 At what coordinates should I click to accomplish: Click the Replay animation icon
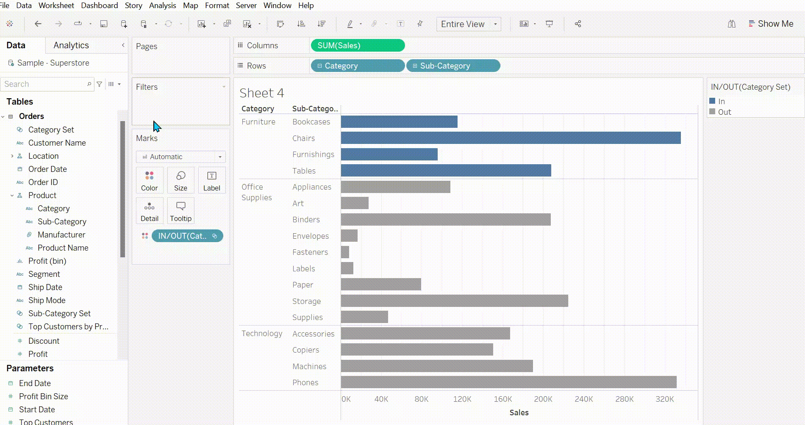coord(78,24)
